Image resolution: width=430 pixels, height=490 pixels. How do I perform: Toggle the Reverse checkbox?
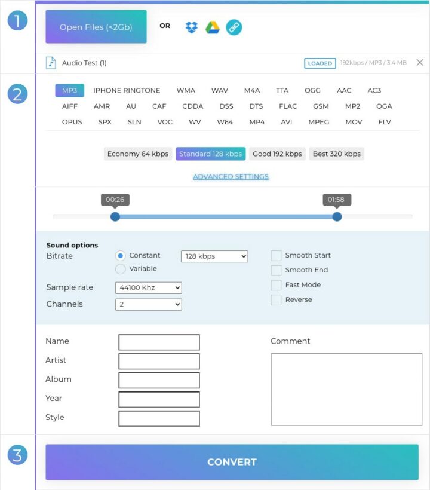[276, 300]
